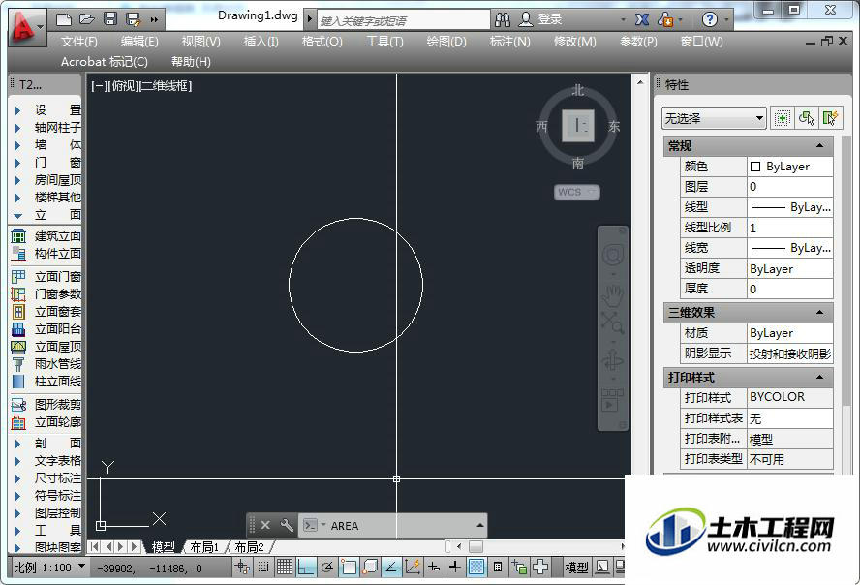Toggle Transparency display in status bar

coord(476,568)
